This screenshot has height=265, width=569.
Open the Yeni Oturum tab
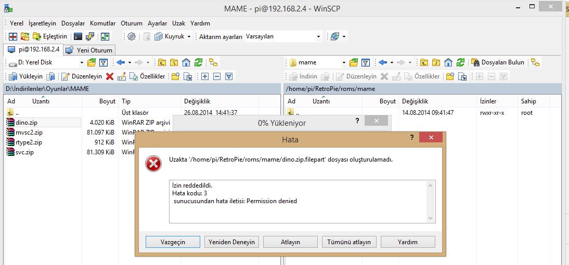tap(89, 50)
